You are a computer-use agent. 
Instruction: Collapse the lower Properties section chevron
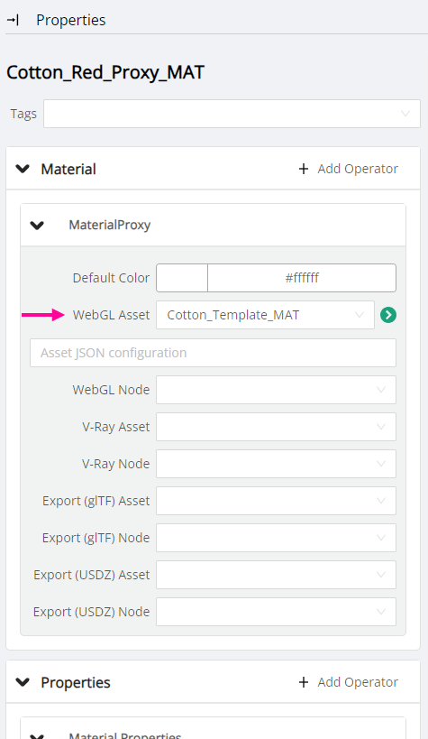click(x=23, y=682)
